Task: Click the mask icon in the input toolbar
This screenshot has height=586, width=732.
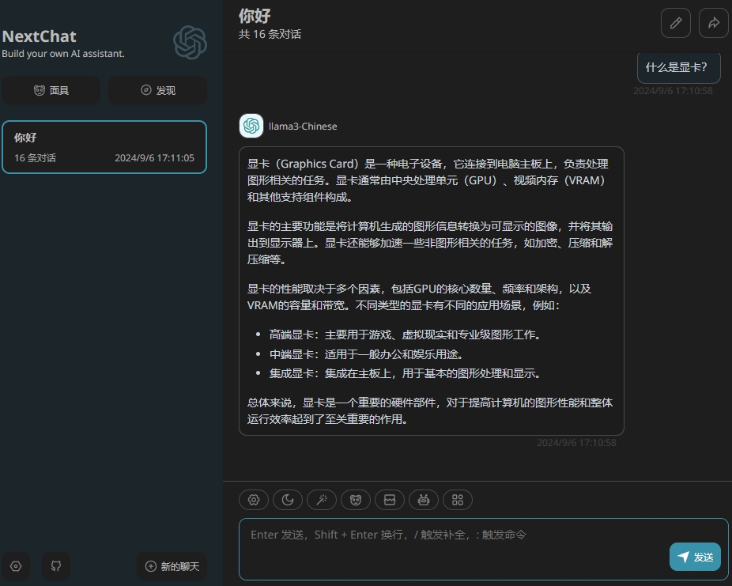Action: point(356,499)
